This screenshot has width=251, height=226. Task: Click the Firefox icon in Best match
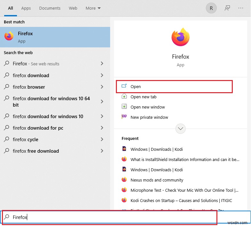click(x=9, y=36)
